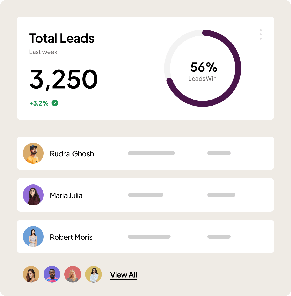291x296 pixels.
Task: Click the long placeholder bar in Rudra Ghosh's row
Action: [x=151, y=153]
